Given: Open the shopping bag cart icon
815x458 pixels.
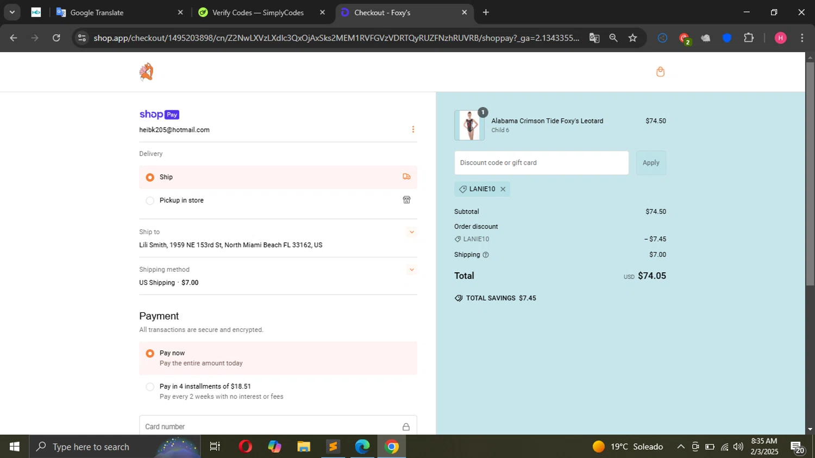Looking at the screenshot, I should click(660, 72).
